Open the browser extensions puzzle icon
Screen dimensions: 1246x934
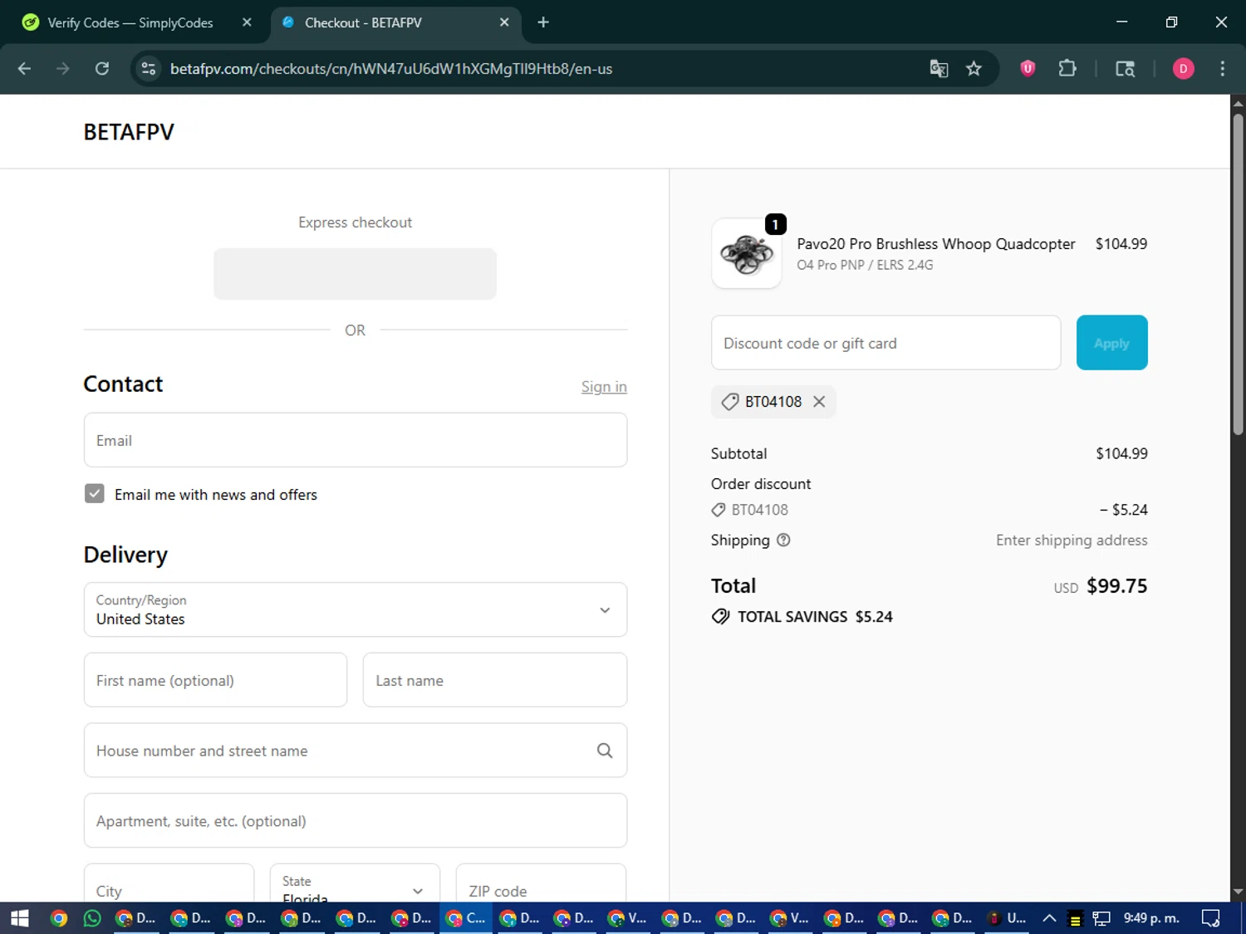[1067, 69]
